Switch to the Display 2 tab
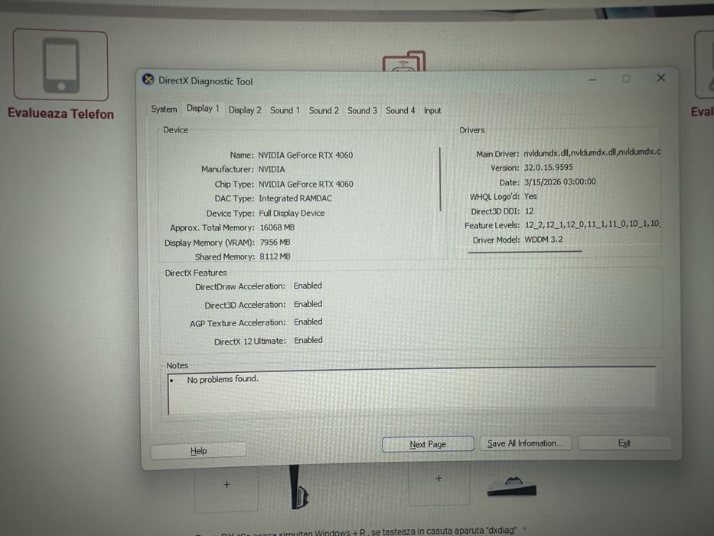 pos(245,110)
